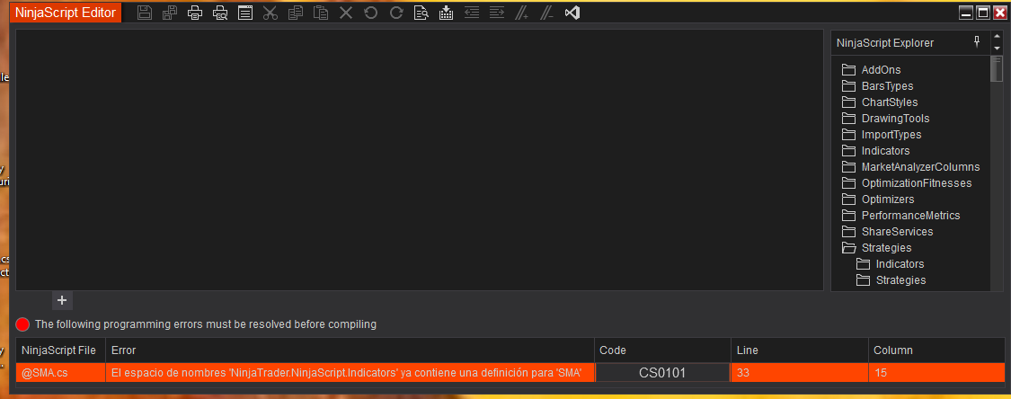The image size is (1011, 399).
Task: Expand the top-level Indicators folder
Action: (x=876, y=151)
